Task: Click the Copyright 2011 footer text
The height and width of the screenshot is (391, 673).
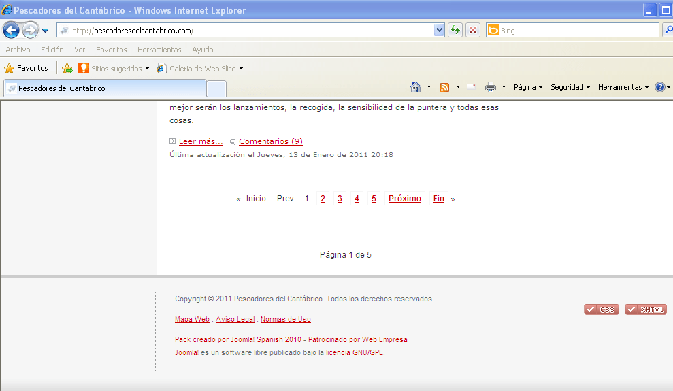Action: [x=304, y=299]
